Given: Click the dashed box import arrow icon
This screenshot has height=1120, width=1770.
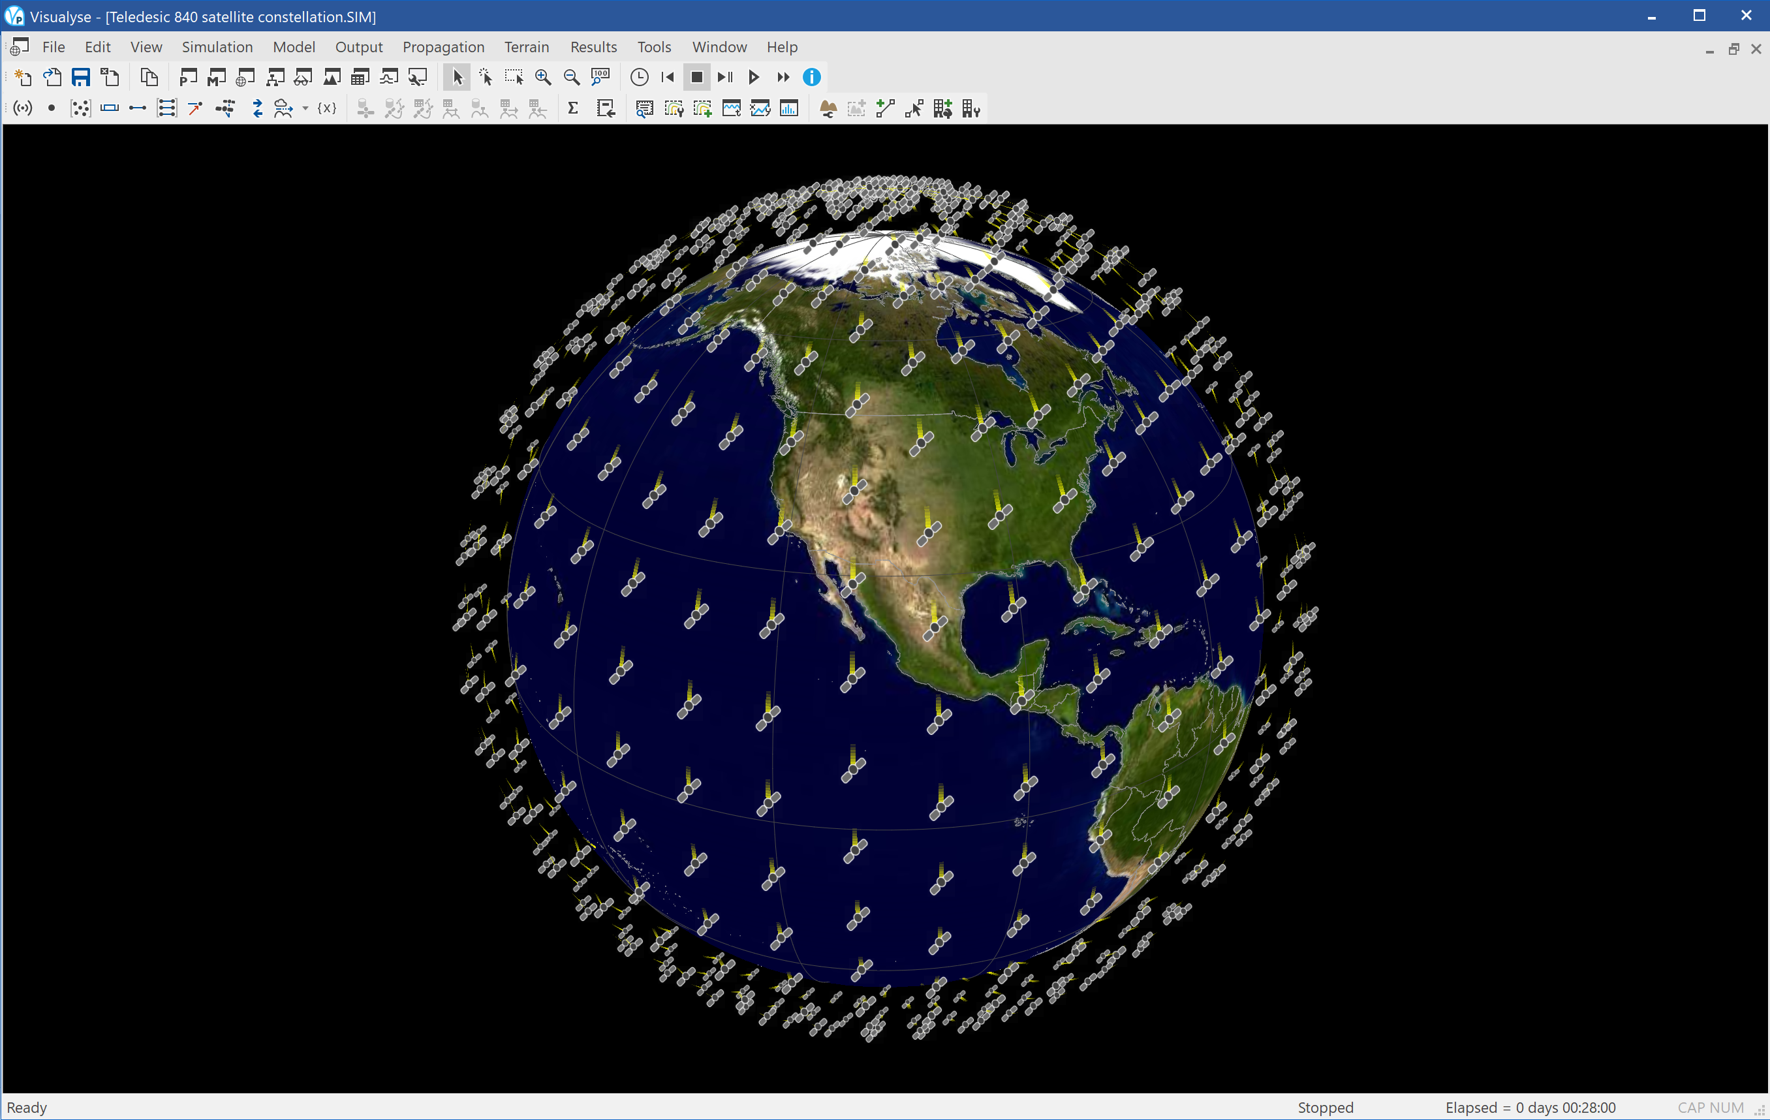Looking at the screenshot, I should pos(606,109).
